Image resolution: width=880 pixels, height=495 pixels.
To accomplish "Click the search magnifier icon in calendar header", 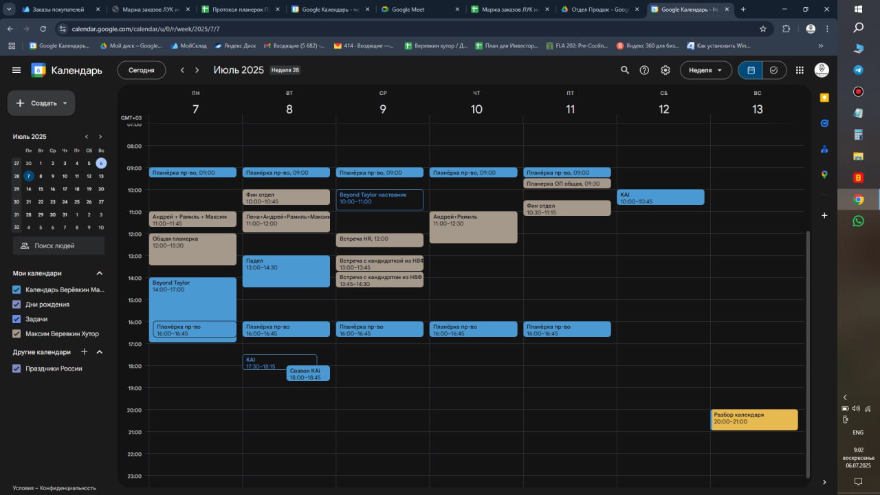I will pyautogui.click(x=624, y=70).
